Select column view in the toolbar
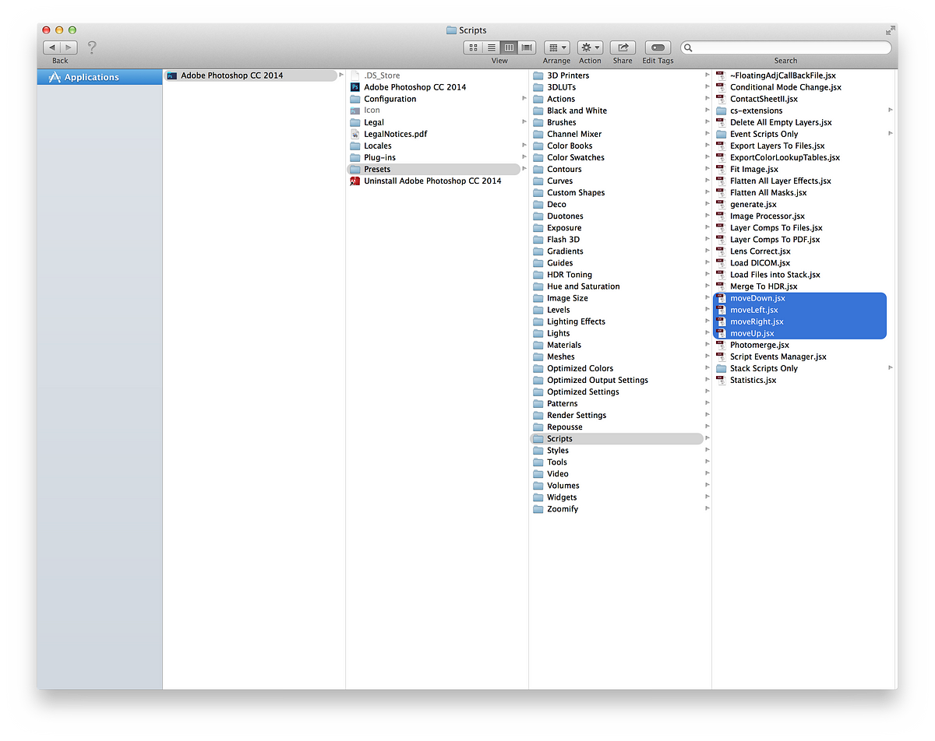 click(x=509, y=47)
